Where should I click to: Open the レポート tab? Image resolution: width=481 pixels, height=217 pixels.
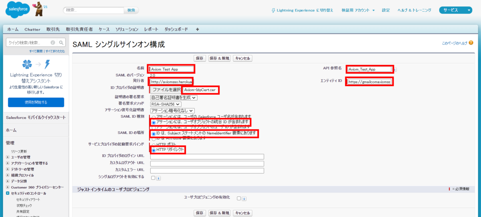coord(152,29)
